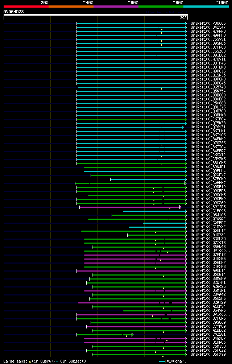Open hit UniRef100_Q42347
Image resolution: width=232 pixels, height=364 pixels.
[x=208, y=28]
